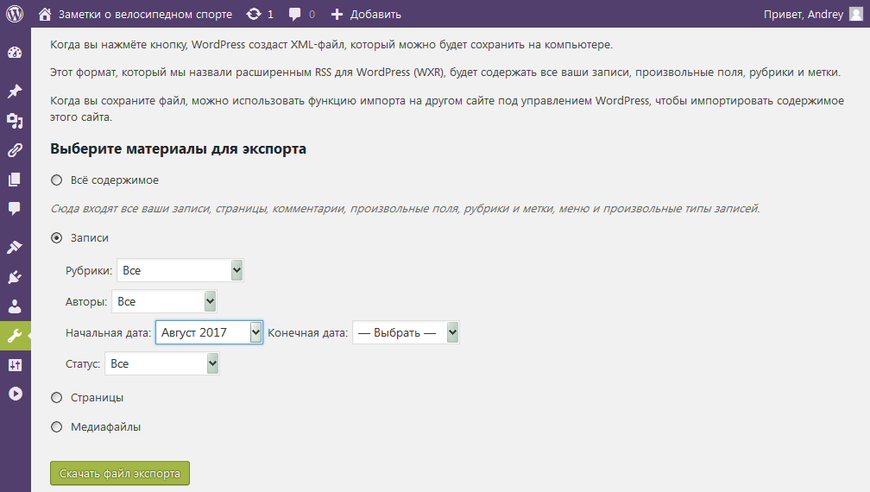
Task: Click the Users icon in sidebar
Action: tap(15, 306)
